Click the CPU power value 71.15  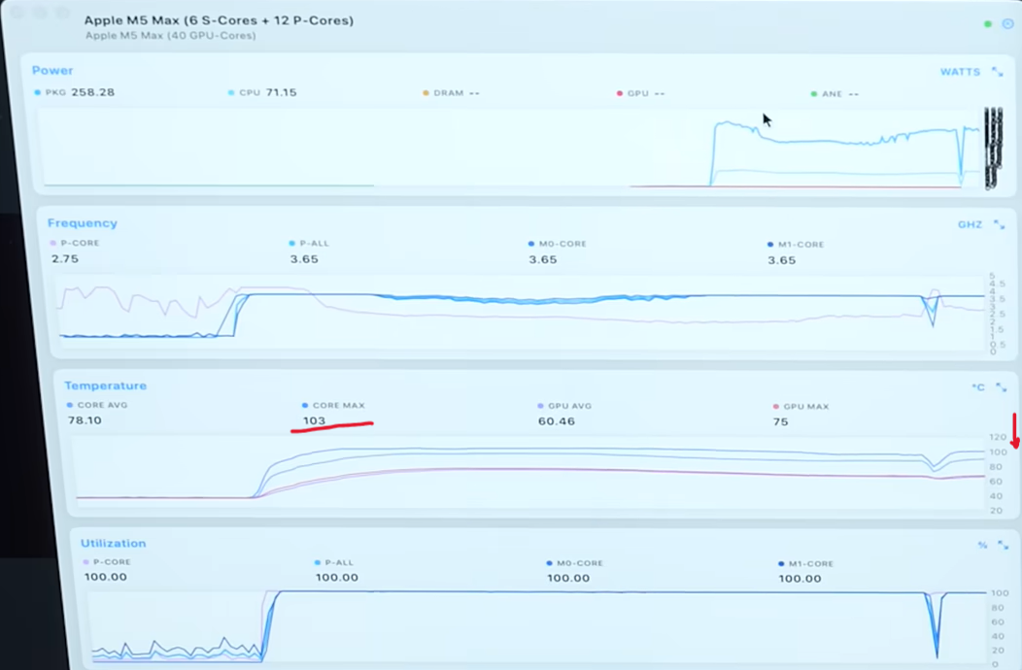pyautogui.click(x=282, y=92)
